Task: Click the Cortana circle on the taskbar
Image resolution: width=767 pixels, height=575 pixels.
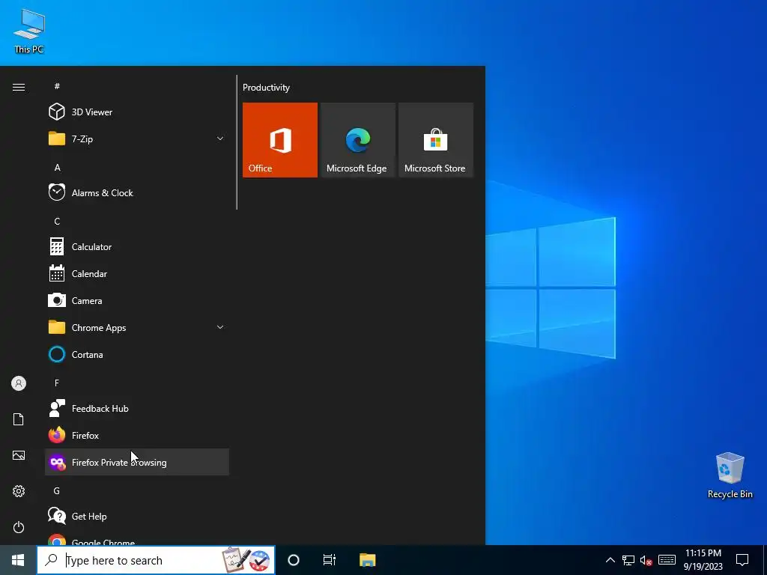Action: pos(294,560)
